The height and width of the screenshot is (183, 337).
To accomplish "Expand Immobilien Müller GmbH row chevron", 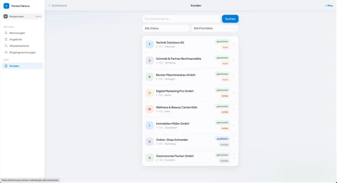I will pos(234,125).
